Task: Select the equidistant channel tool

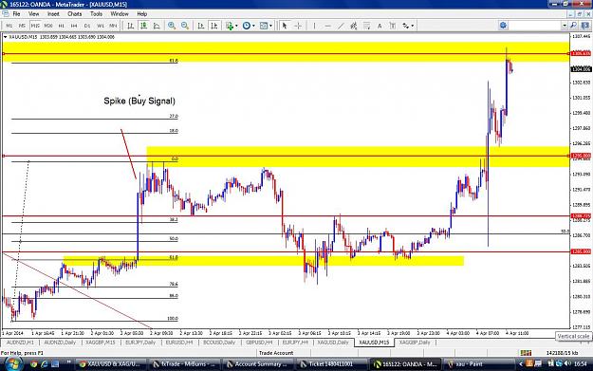Action: [354, 26]
